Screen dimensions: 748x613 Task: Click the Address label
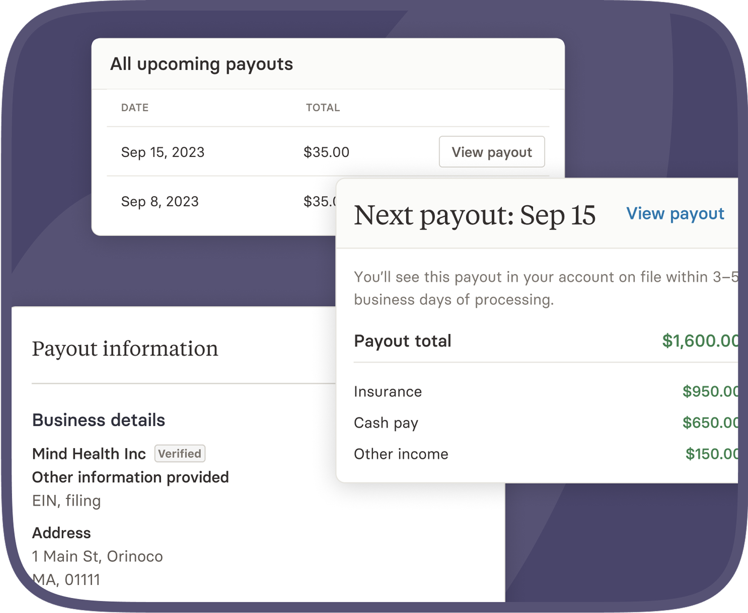coord(62,533)
